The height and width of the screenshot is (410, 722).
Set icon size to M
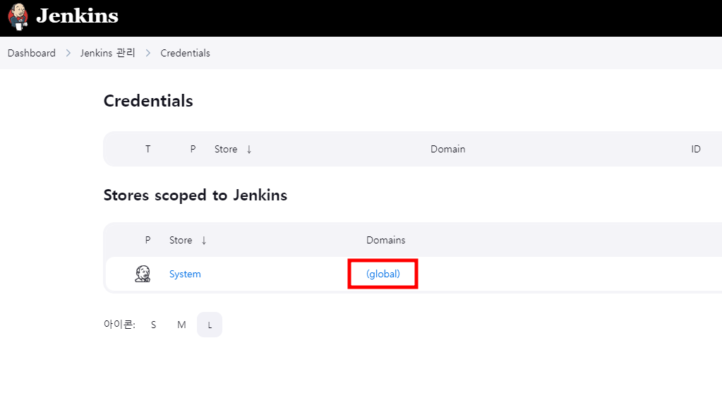pos(181,325)
